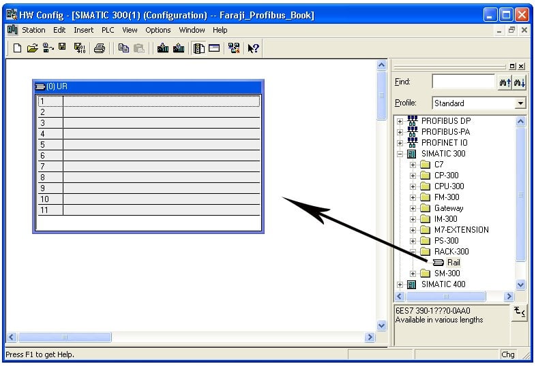Click the SIMATIC 300 catalog icon

412,154
